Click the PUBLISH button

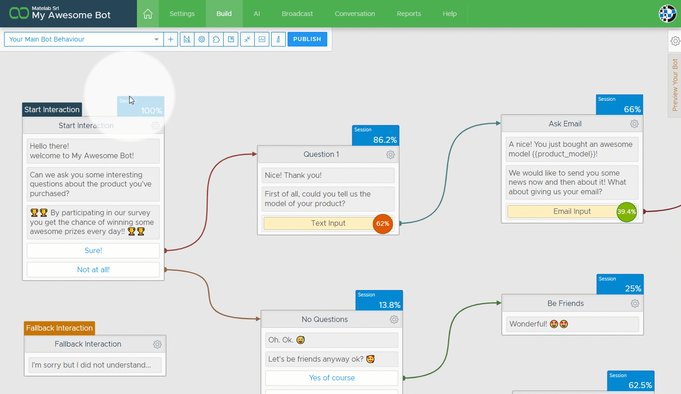pos(307,39)
